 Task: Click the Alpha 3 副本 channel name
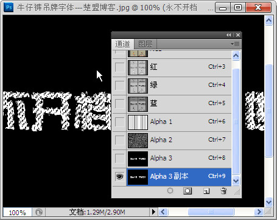click(x=169, y=176)
